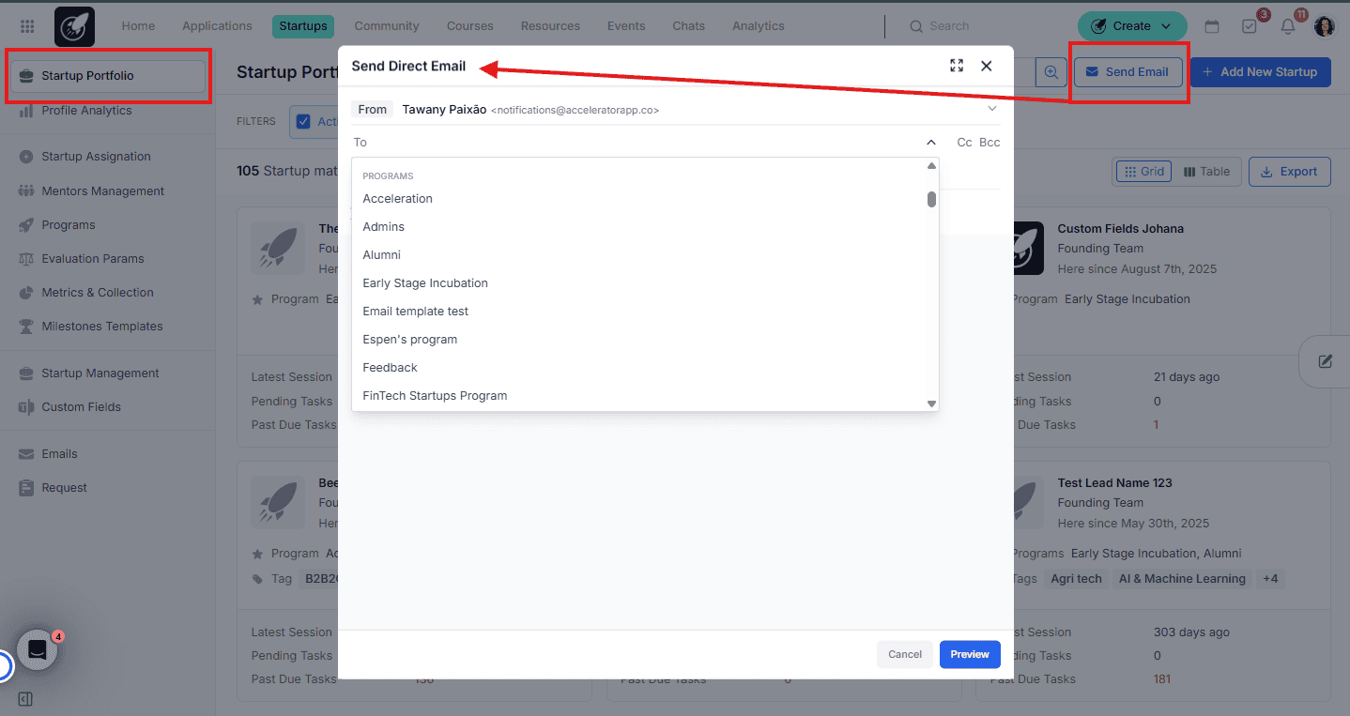The height and width of the screenshot is (716, 1350).
Task: Click the programs list scrollbar down arrow
Action: click(x=931, y=404)
